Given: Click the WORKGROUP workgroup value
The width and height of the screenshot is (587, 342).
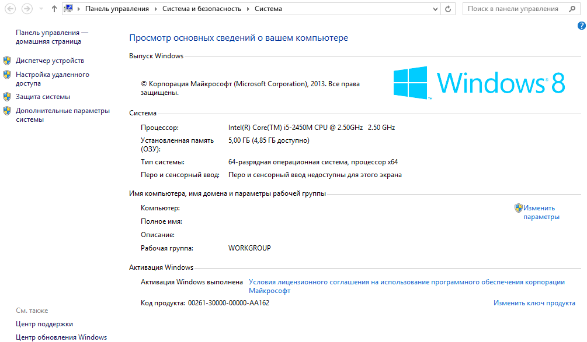Looking at the screenshot, I should 249,248.
